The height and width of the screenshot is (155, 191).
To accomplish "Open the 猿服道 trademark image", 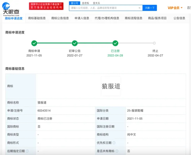I will pyautogui.click(x=111, y=86).
